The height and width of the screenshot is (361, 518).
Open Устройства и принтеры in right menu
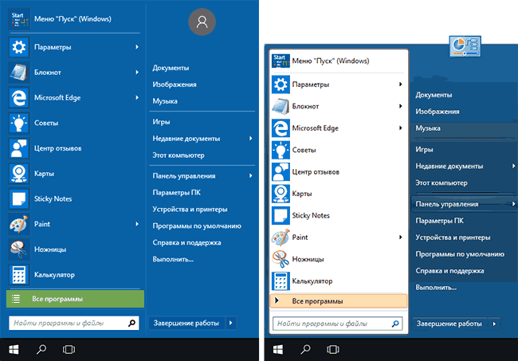pos(453,237)
